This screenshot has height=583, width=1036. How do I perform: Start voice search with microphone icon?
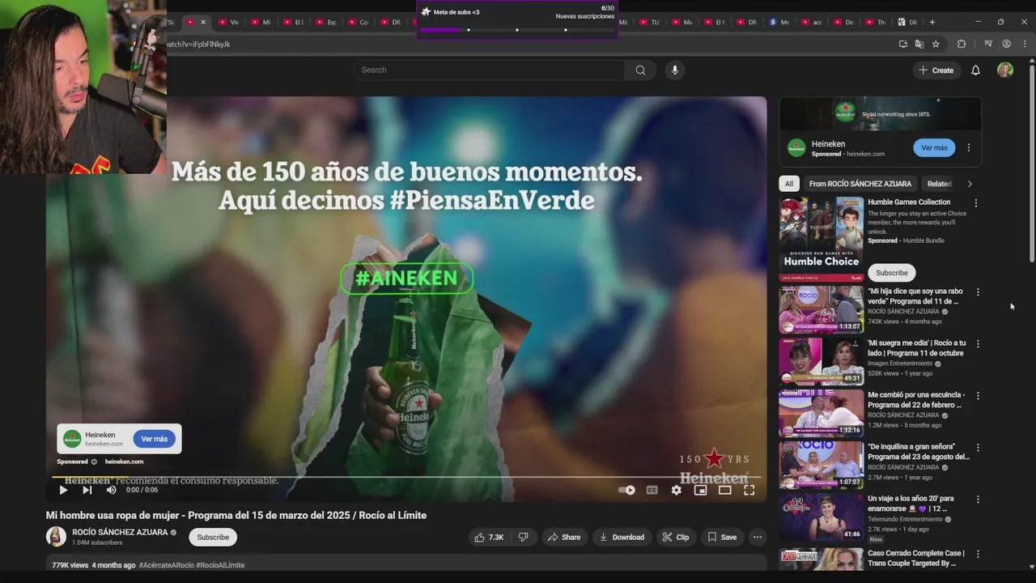click(674, 70)
